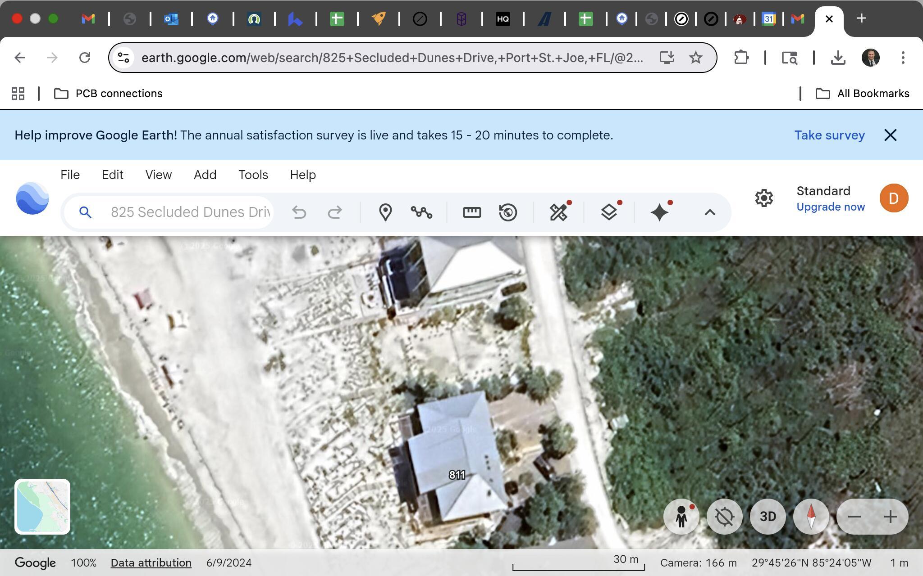This screenshot has height=576, width=923.
Task: Collapse the toolbar with the chevron
Action: (709, 212)
